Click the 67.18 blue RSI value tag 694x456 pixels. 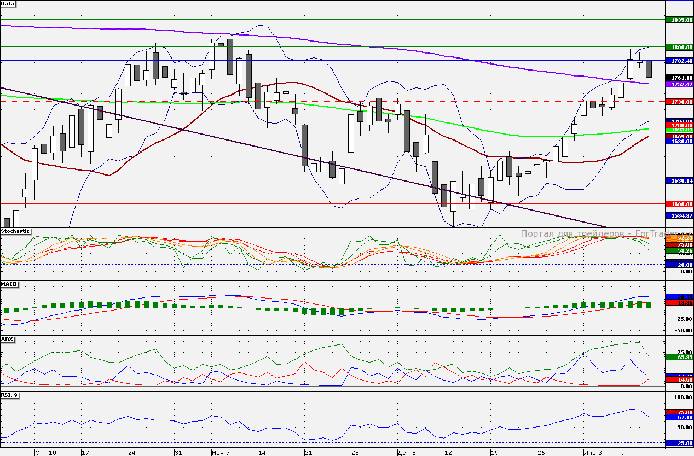click(679, 417)
